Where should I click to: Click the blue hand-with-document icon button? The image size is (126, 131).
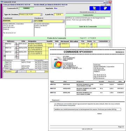pos(105,8)
